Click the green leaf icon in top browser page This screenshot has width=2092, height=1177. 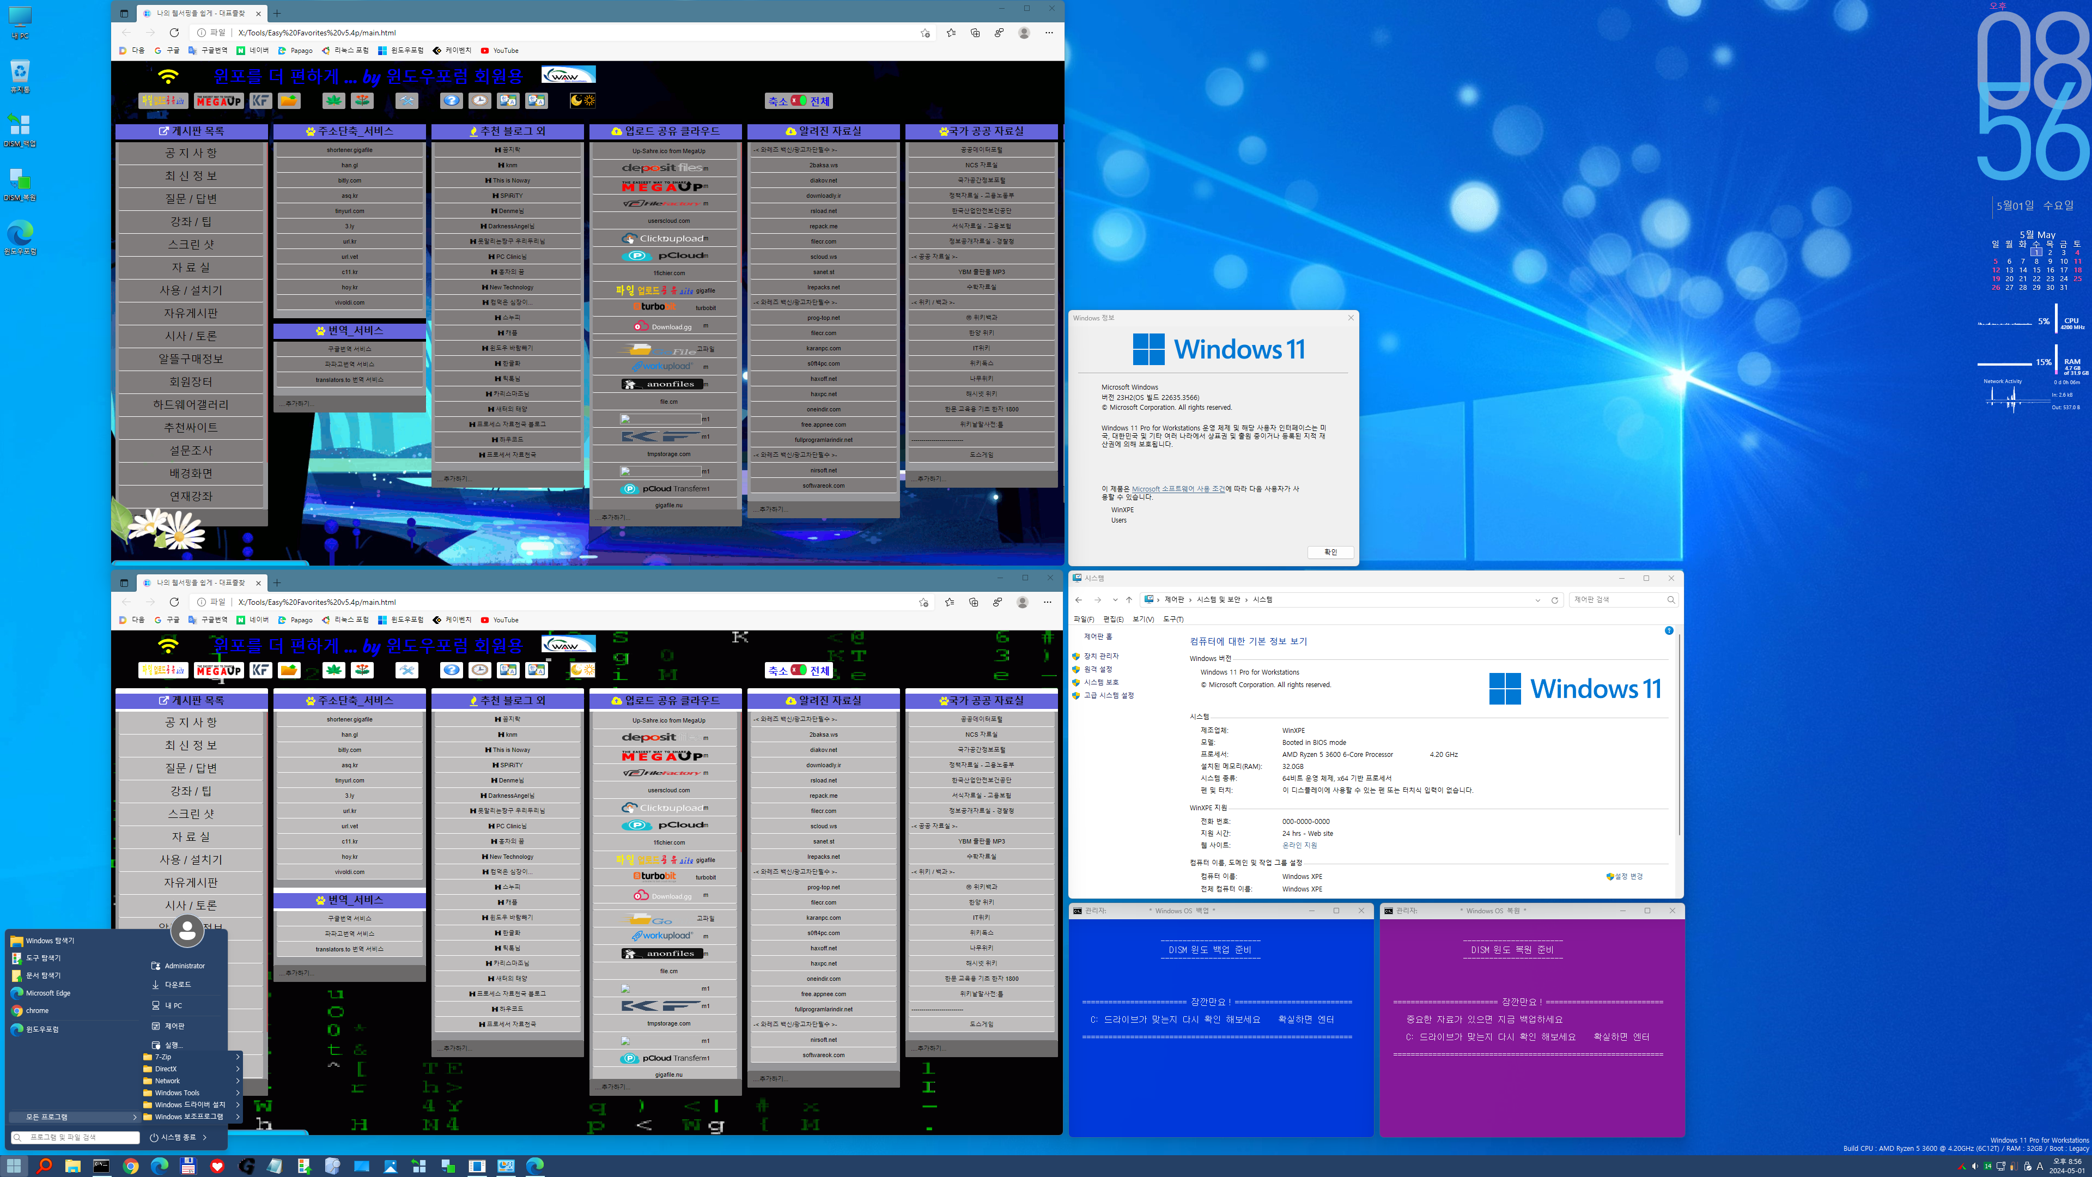coord(334,101)
